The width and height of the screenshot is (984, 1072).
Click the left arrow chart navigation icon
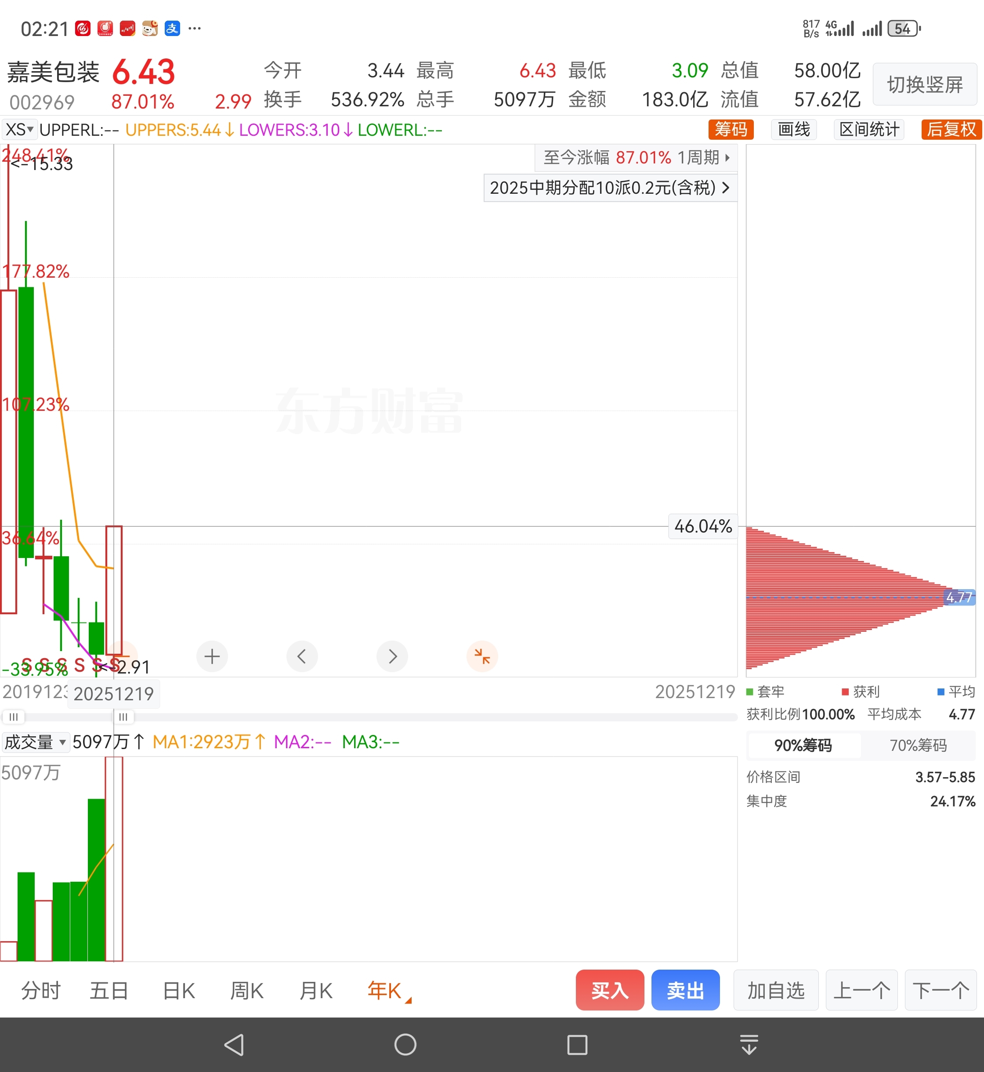click(x=302, y=656)
